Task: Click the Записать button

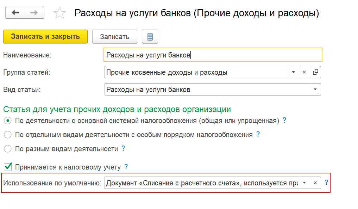Action: click(115, 37)
